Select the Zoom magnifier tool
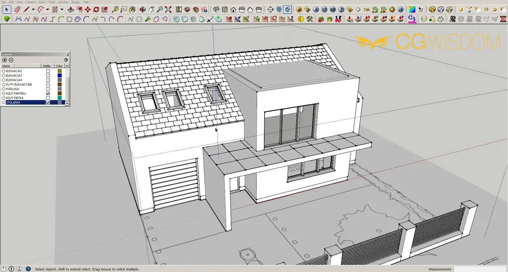The width and height of the screenshot is (508, 272). click(160, 10)
